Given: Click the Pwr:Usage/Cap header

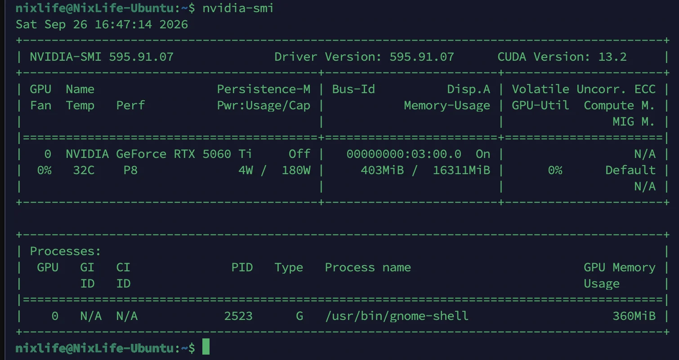Looking at the screenshot, I should (x=264, y=105).
